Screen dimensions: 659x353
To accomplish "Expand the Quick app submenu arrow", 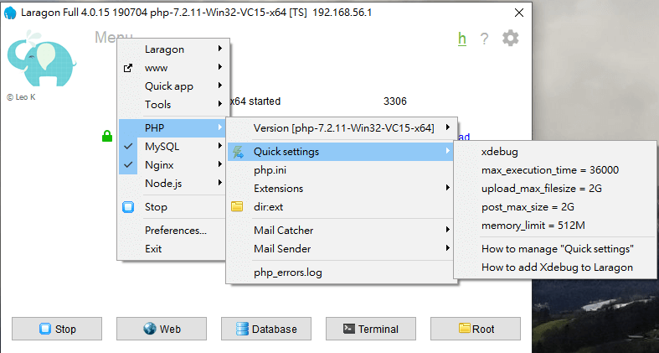I will pos(220,86).
